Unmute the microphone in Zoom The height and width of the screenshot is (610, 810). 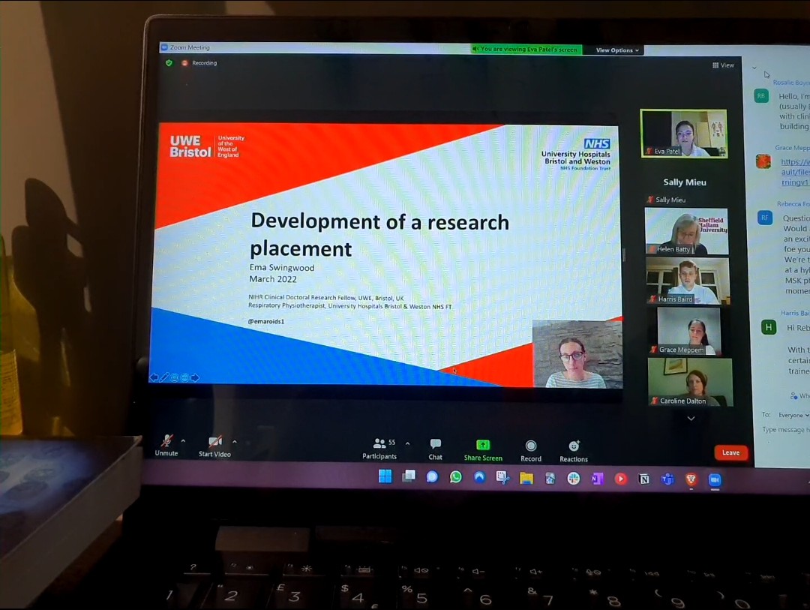[166, 446]
